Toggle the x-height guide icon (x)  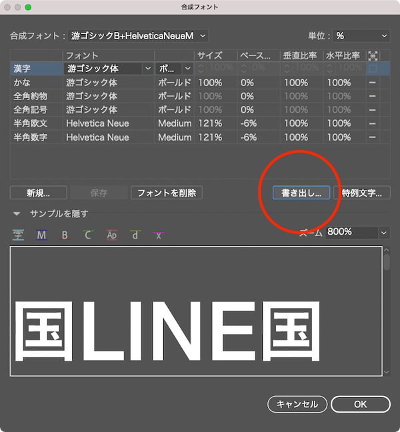159,235
